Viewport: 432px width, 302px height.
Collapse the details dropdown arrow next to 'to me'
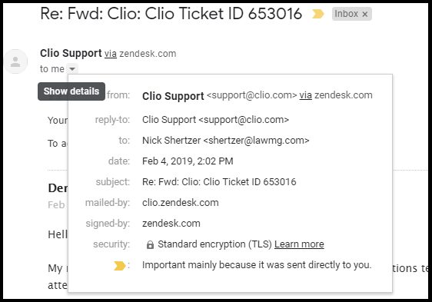pyautogui.click(x=72, y=68)
